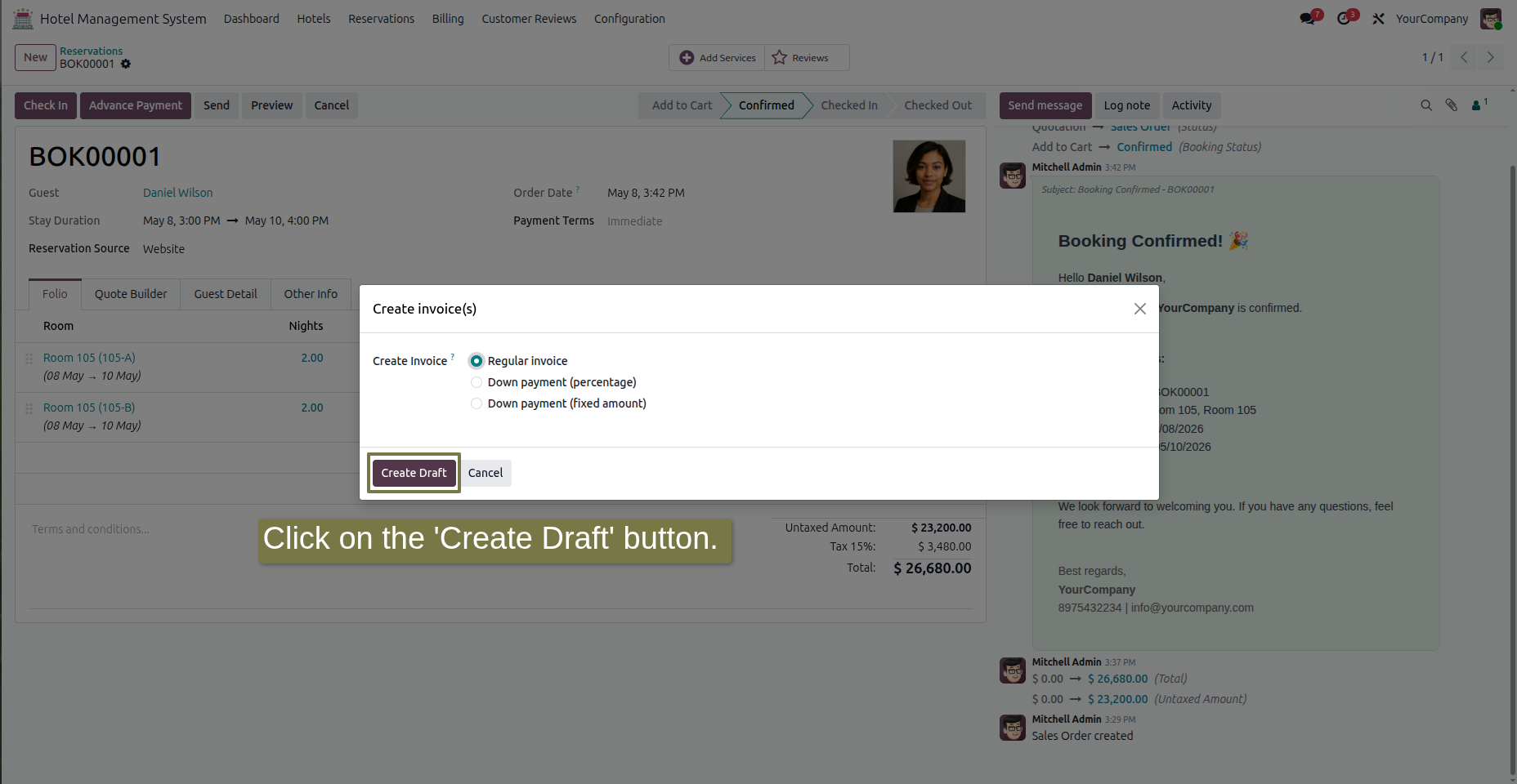Click the Order Date help question mark
Image resolution: width=1517 pixels, height=784 pixels.
[578, 189]
